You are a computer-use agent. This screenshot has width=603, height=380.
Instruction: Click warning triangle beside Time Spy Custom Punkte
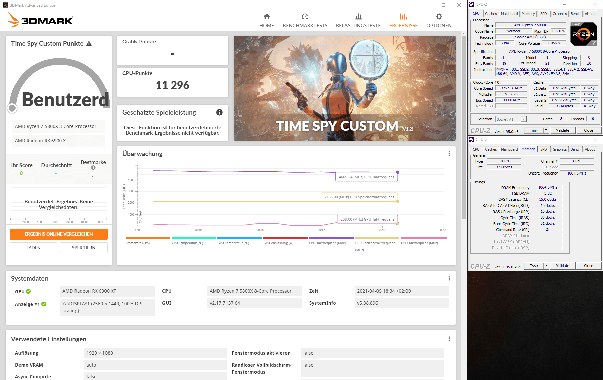click(89, 44)
